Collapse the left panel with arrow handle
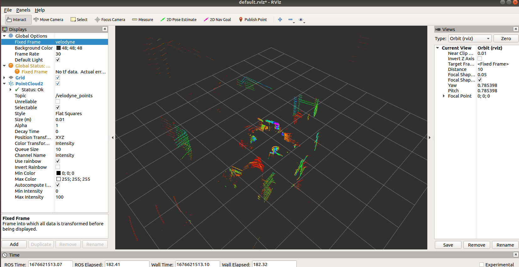 pos(112,137)
